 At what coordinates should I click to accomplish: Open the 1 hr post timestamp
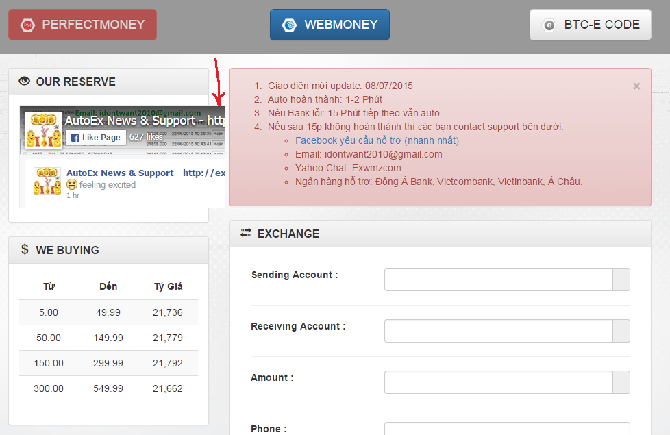pyautogui.click(x=73, y=195)
